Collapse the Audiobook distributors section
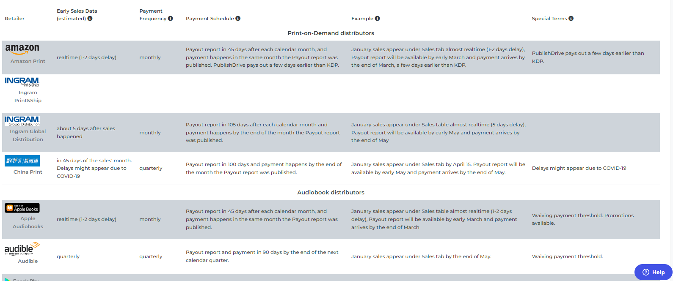This screenshot has width=673, height=281. tap(331, 192)
